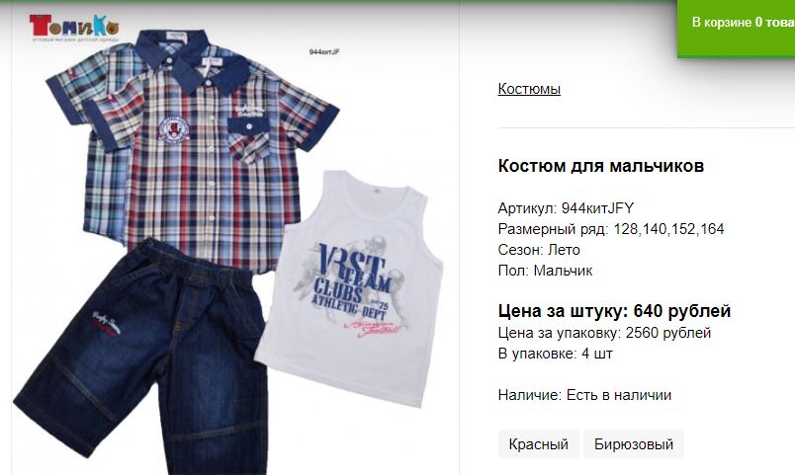Click the Томико store logo
This screenshot has height=475, width=795.
74,29
